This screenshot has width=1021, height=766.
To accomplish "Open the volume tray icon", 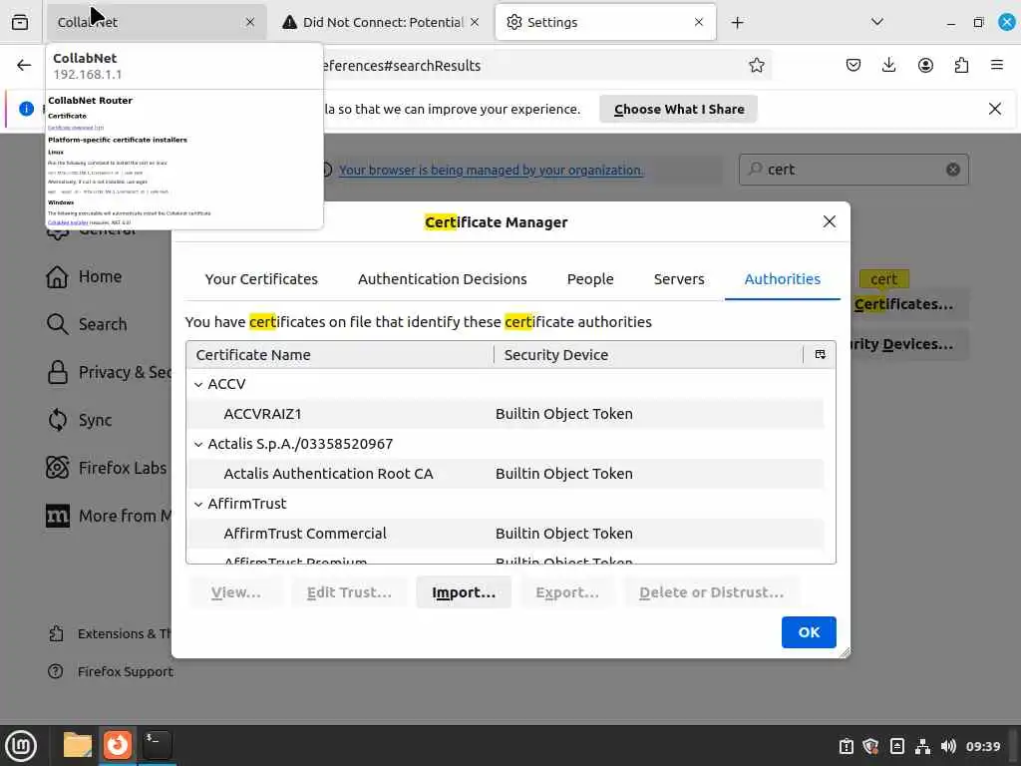I will pyautogui.click(x=948, y=746).
